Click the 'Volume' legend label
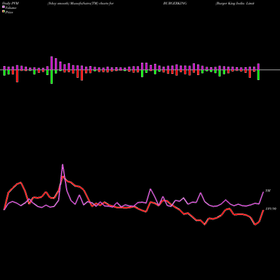280x280 pixels. coord(11,8)
